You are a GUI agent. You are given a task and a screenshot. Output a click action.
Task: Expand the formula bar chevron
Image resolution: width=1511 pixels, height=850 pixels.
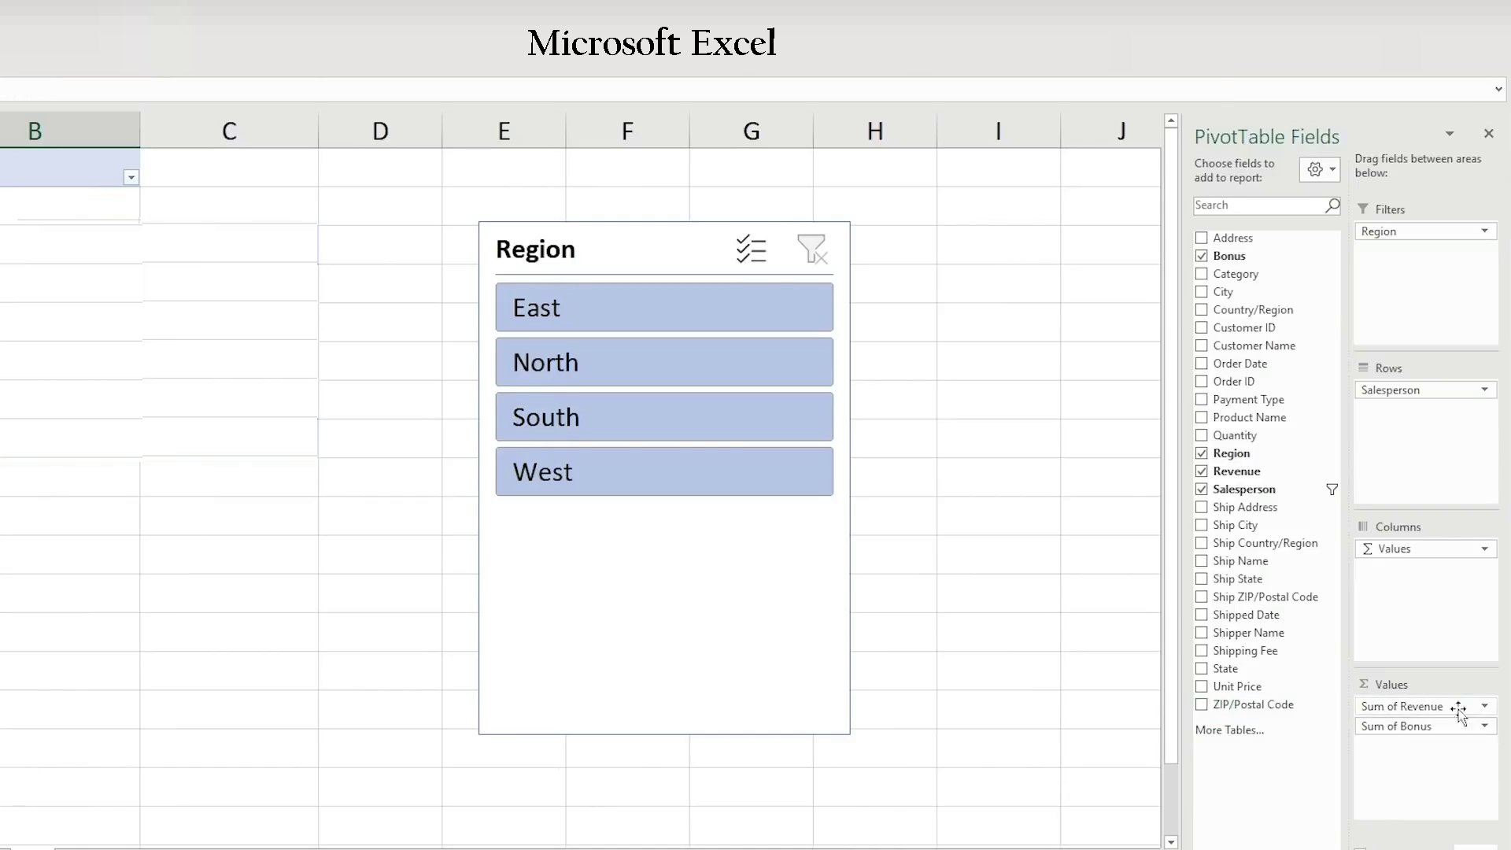tap(1498, 90)
